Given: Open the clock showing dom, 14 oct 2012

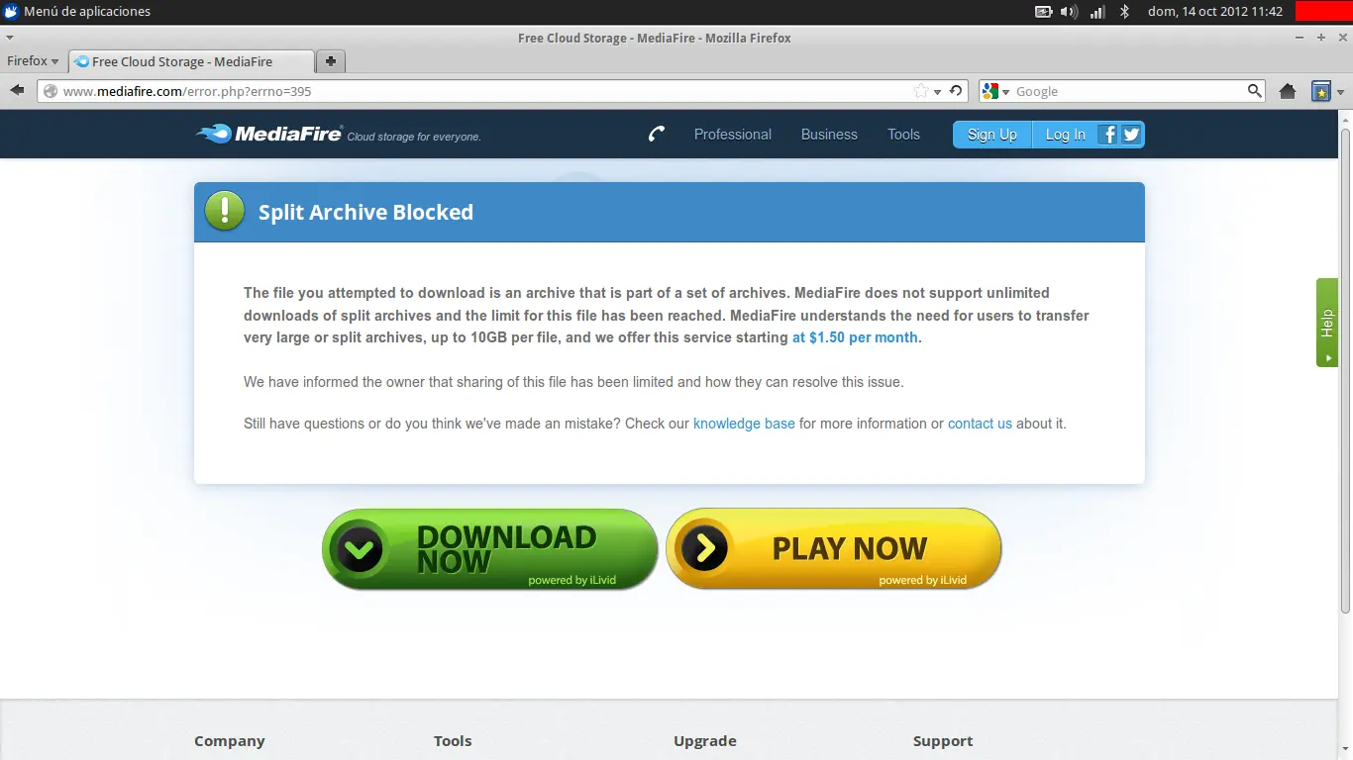Looking at the screenshot, I should click(x=1215, y=12).
